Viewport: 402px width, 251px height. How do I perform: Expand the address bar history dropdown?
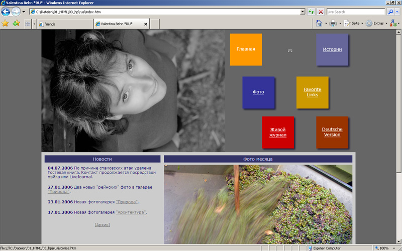303,12
